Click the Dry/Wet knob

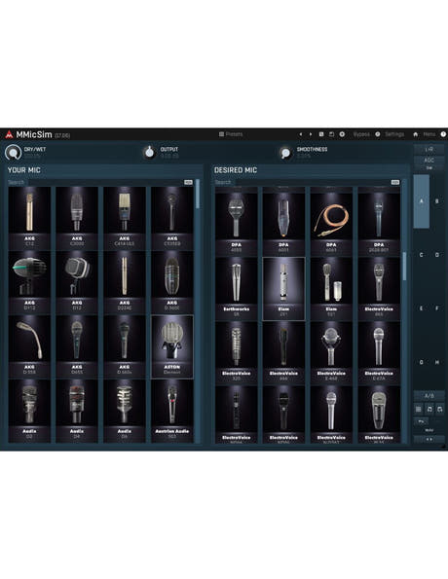[x=14, y=152]
